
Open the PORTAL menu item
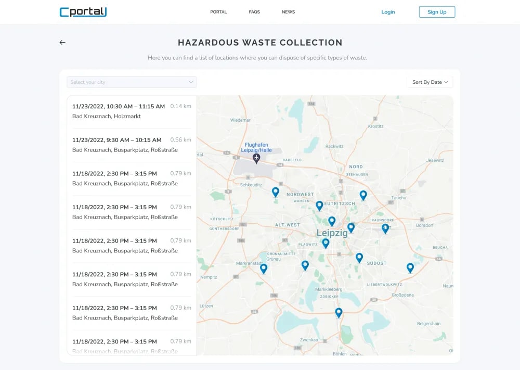(218, 12)
